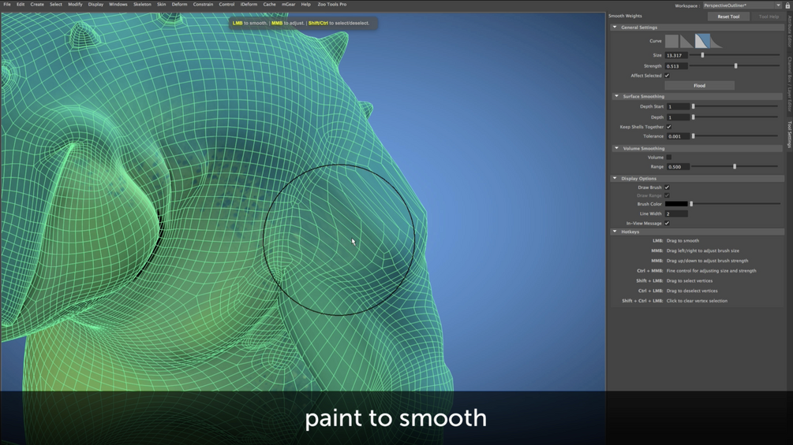
Task: Switch to the Attribute Editor side tab
Action: tap(789, 32)
